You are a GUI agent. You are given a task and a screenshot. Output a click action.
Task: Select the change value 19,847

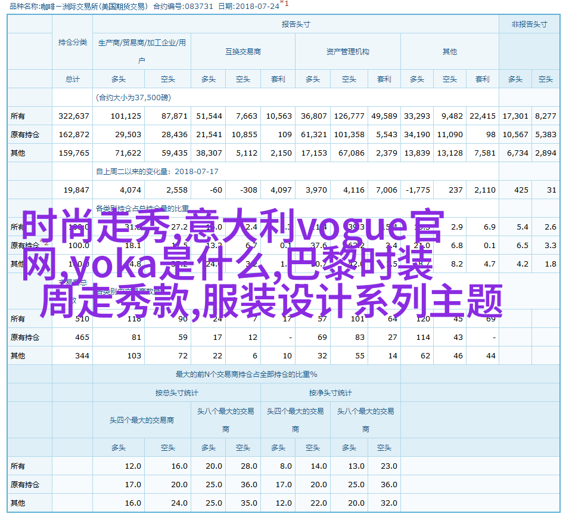point(76,190)
